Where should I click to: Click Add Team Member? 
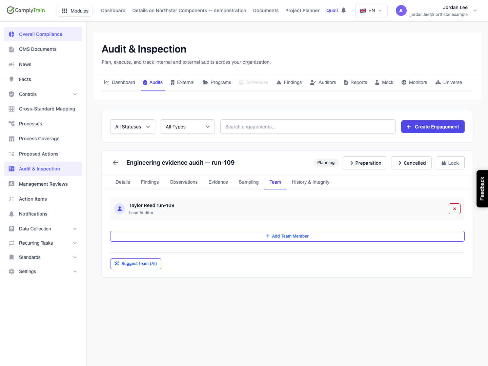[287, 236]
